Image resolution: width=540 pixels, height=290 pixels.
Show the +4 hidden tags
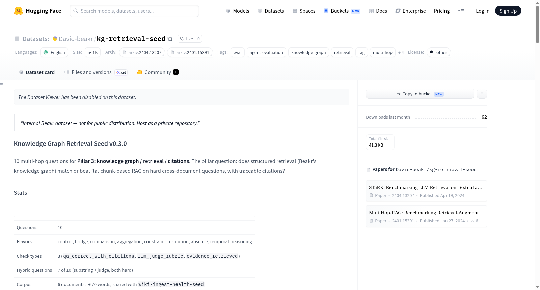tap(401, 52)
